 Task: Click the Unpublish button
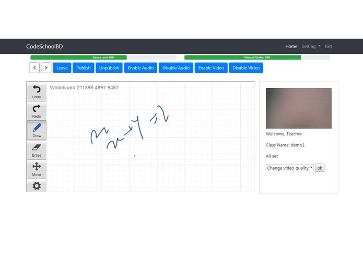tap(109, 68)
